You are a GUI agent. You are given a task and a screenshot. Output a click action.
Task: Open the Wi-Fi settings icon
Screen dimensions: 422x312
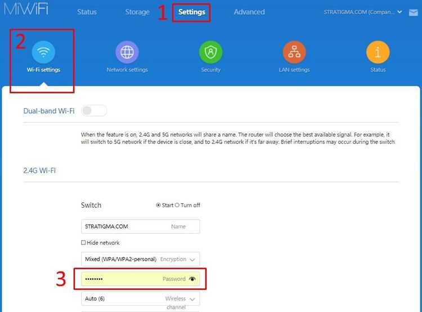[x=43, y=52]
